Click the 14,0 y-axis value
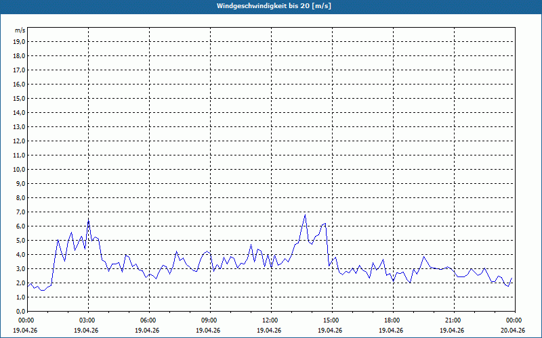Screen dimensions: 542x338 19,112
